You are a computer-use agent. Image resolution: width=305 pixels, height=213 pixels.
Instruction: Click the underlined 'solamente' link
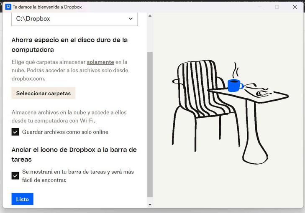click(100, 62)
